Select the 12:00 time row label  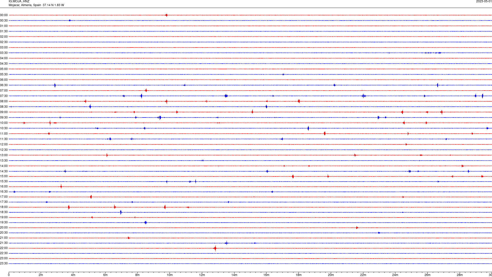point(4,144)
